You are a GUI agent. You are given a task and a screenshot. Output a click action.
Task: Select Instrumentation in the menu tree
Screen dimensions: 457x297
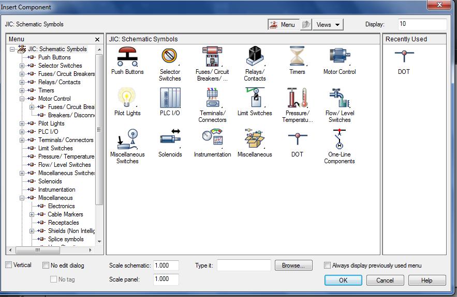tap(57, 190)
